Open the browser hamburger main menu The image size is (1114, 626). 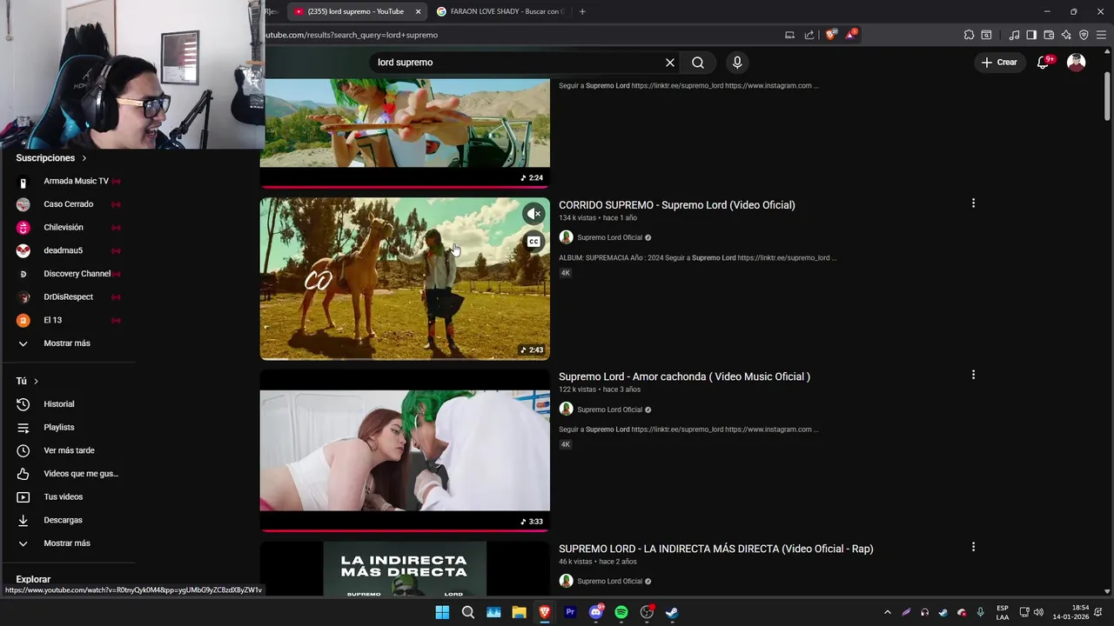pyautogui.click(x=1101, y=35)
